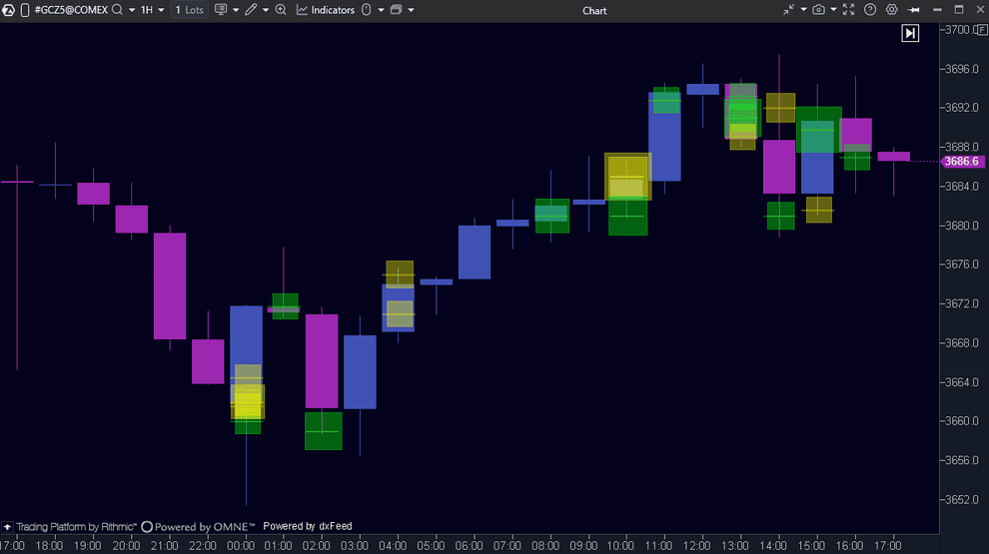989x554 pixels.
Task: Click the 1 Lots quantity field
Action: pos(189,10)
